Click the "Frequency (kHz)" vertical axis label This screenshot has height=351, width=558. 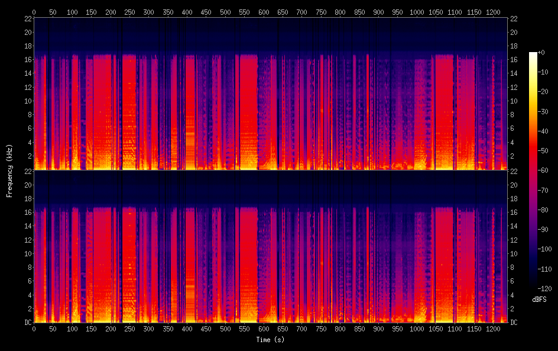[9, 170]
